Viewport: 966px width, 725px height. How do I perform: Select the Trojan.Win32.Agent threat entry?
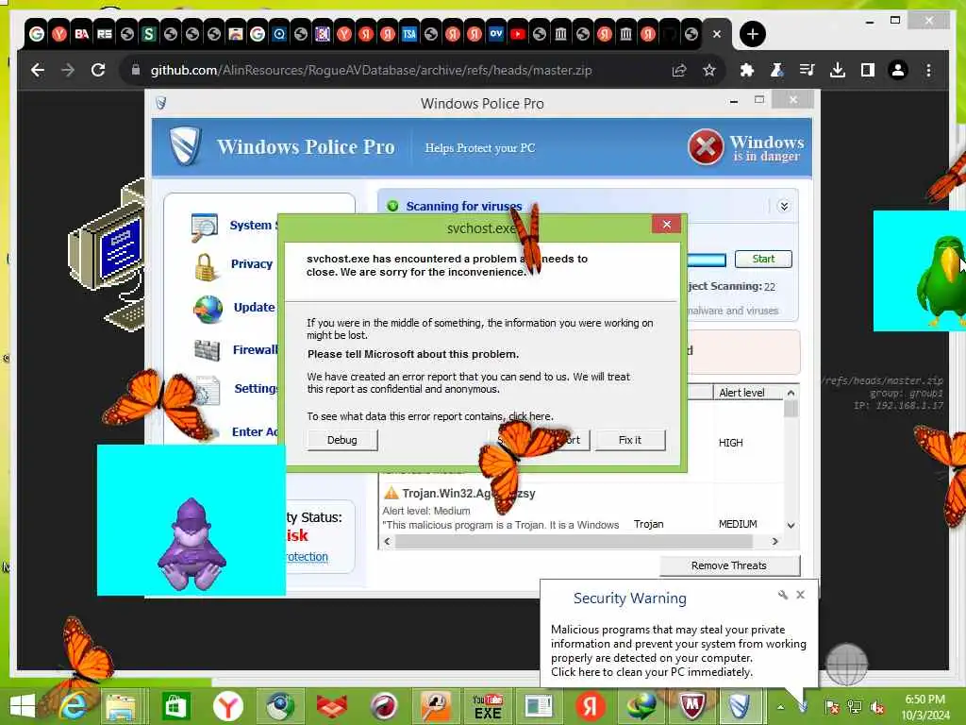click(x=468, y=493)
